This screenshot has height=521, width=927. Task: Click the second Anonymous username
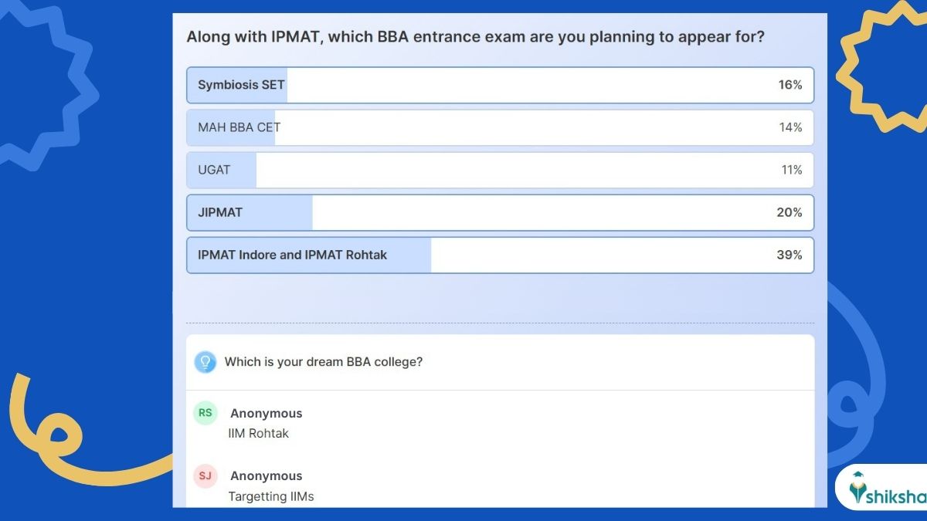(x=267, y=476)
